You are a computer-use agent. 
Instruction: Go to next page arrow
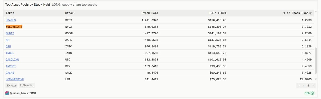[313, 86]
